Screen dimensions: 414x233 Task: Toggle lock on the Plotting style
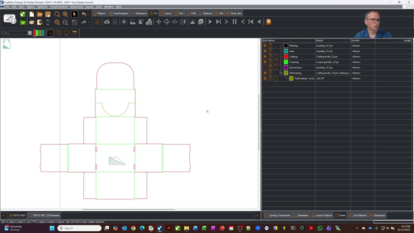click(x=270, y=46)
